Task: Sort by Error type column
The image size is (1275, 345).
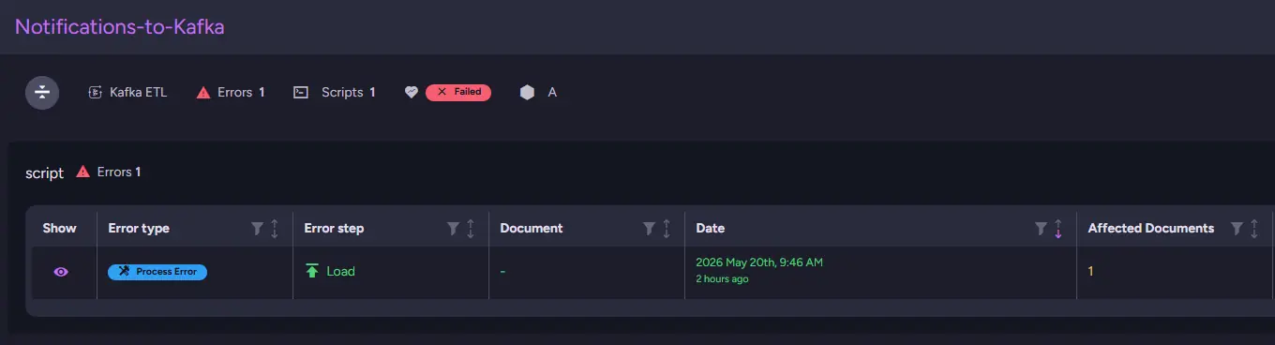Action: (275, 228)
